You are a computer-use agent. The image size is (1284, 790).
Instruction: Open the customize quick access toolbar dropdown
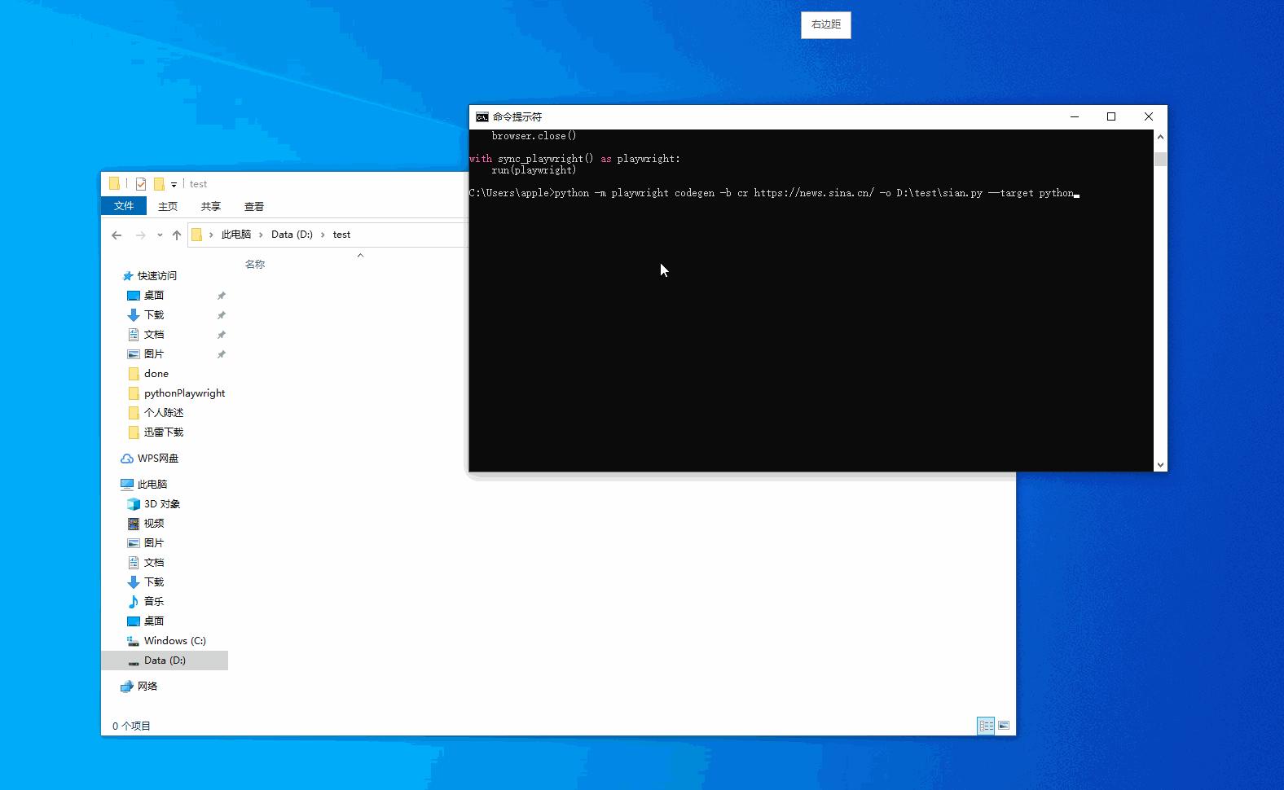coord(174,185)
